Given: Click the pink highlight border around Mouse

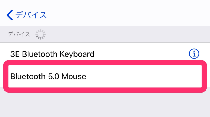Looking at the screenshot, I should click(x=105, y=62).
